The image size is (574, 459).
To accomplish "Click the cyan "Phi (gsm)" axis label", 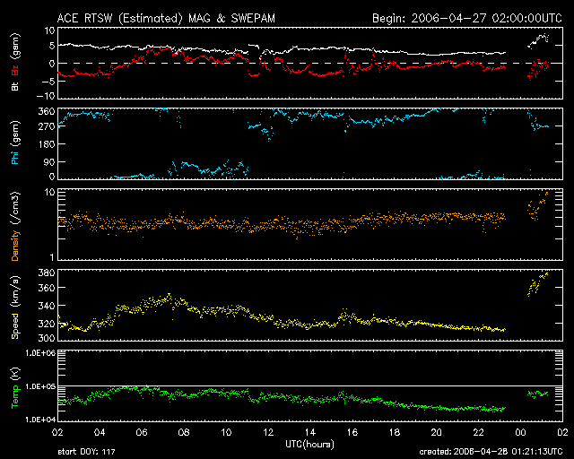I will 15,143.
